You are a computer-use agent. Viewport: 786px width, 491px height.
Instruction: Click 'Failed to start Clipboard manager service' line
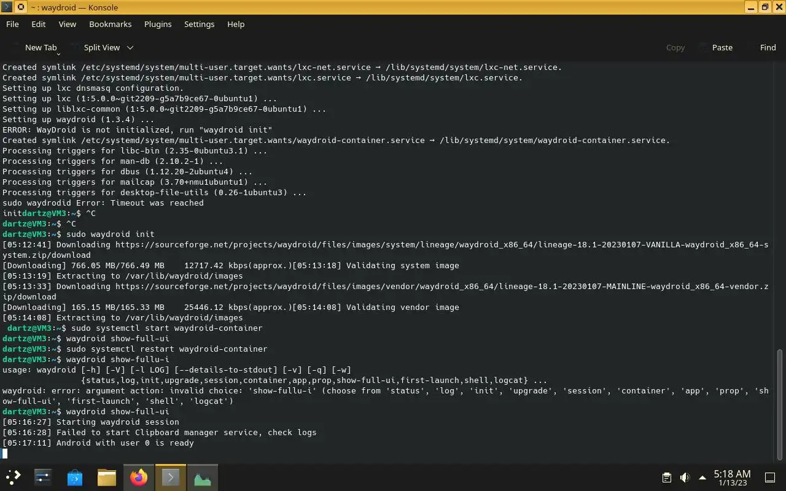point(160,432)
